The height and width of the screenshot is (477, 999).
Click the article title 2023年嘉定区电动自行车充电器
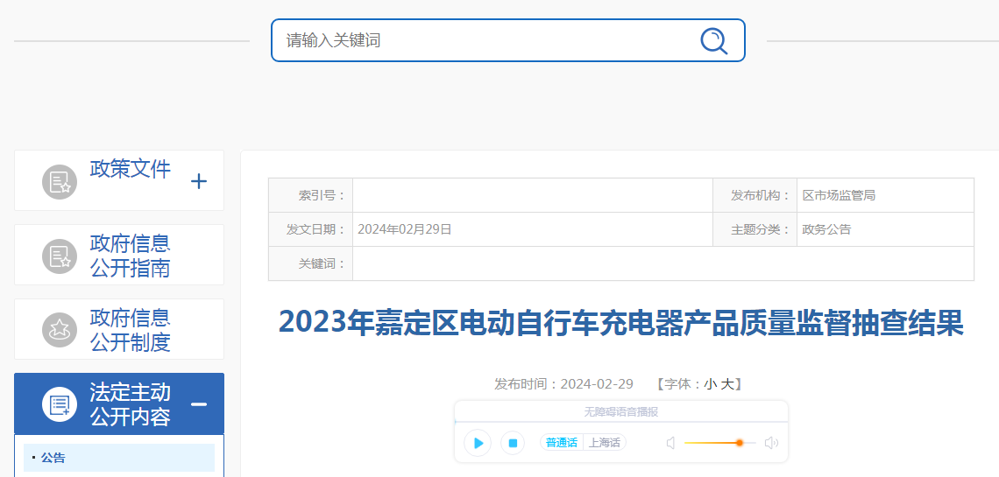pos(621,322)
